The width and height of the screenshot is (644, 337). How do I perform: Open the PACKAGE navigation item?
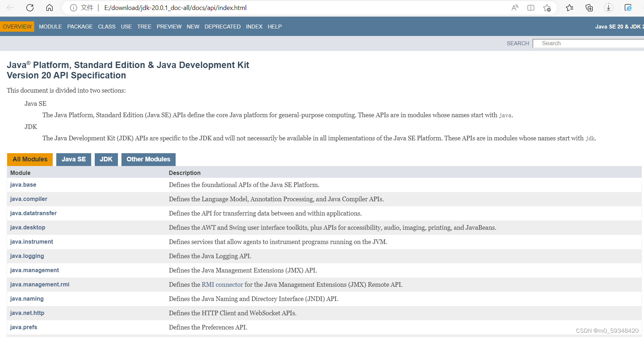[80, 27]
